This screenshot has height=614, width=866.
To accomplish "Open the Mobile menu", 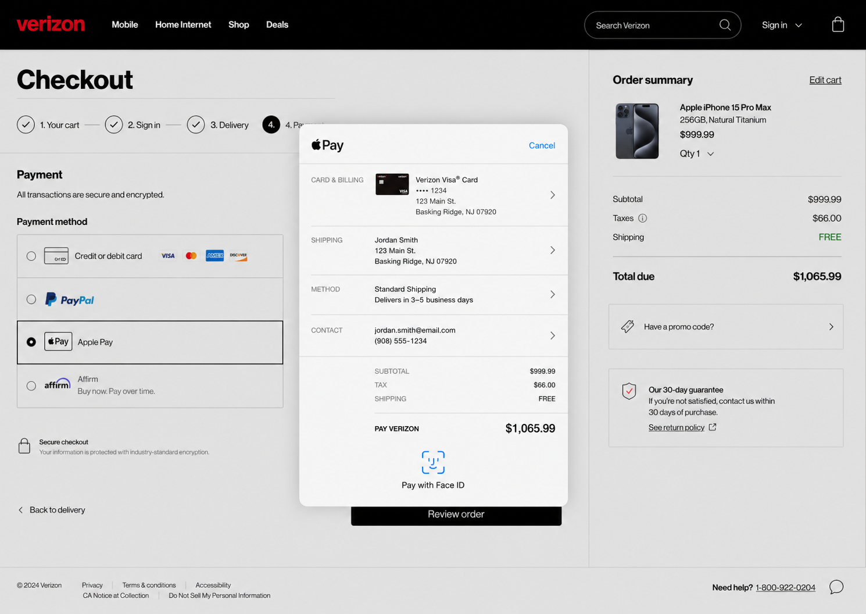I will pos(125,24).
